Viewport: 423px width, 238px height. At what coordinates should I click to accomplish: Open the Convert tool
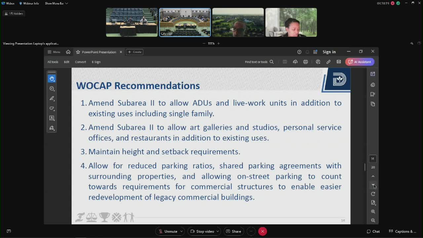pos(80,62)
